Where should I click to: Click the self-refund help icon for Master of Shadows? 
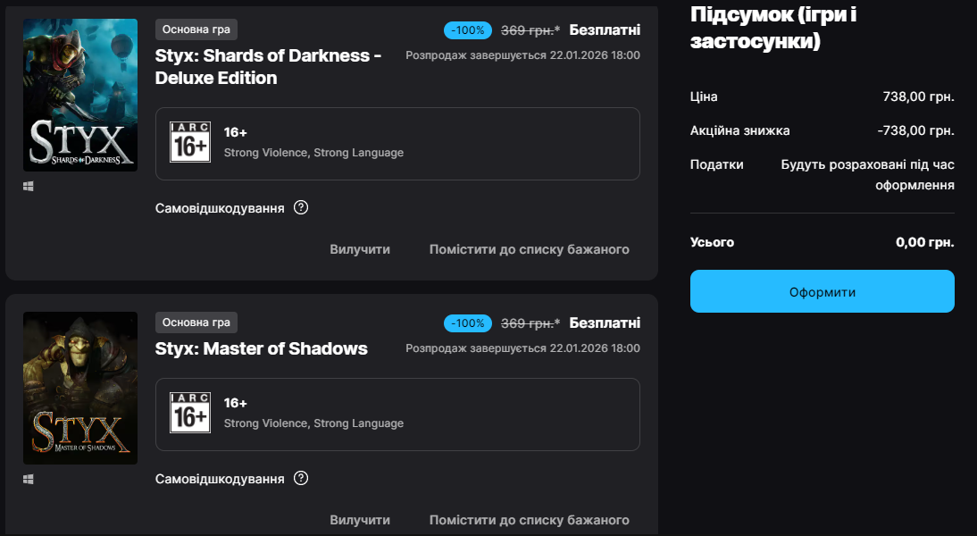[301, 479]
